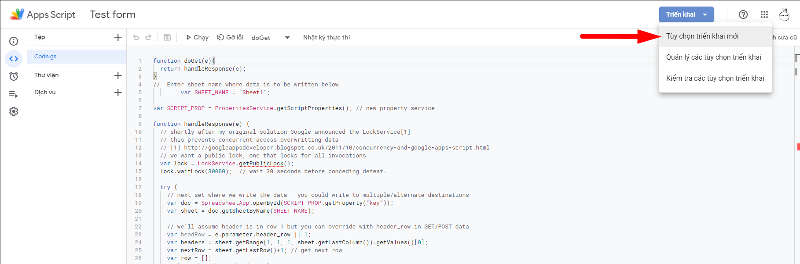The height and width of the screenshot is (264, 800).
Task: Select Quản lý các tùy chọn triển khai
Action: point(713,57)
